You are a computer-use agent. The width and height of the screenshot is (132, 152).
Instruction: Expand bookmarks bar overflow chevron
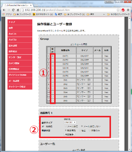104,14
